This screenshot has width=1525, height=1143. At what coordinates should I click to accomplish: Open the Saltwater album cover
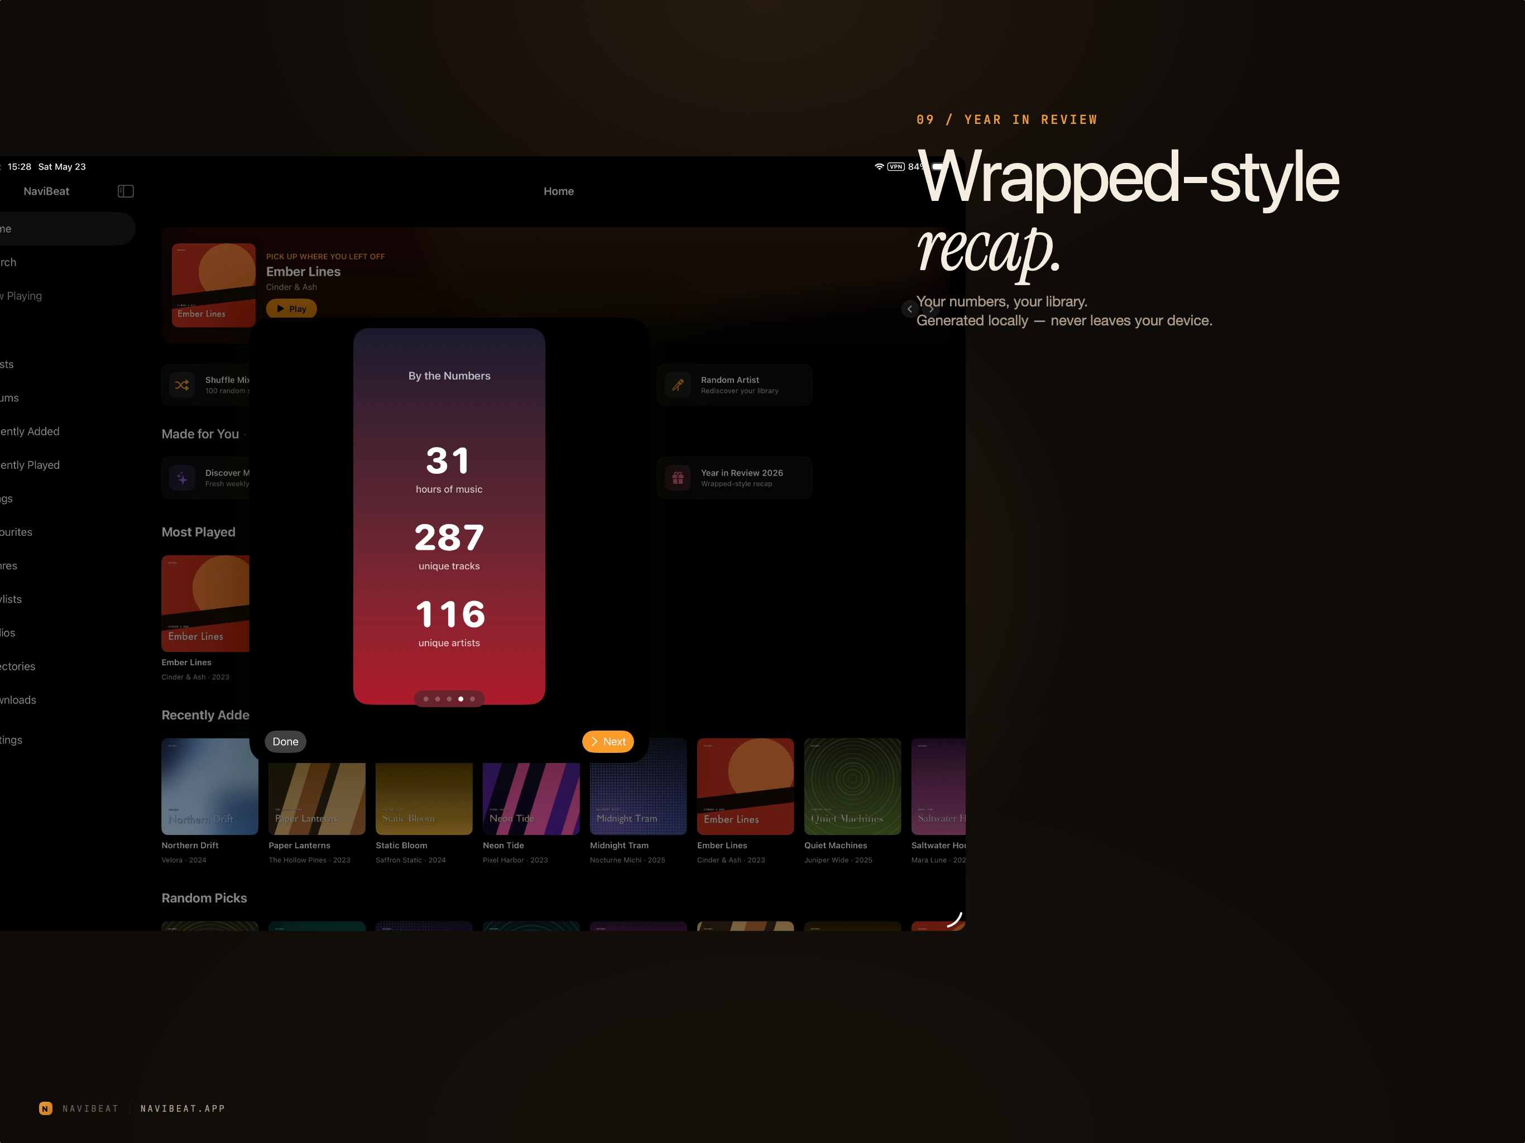pos(938,786)
